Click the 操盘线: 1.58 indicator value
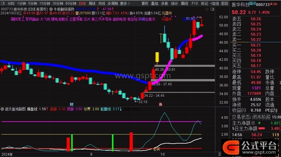This screenshot has height=157, width=281. pyautogui.click(x=37, y=109)
